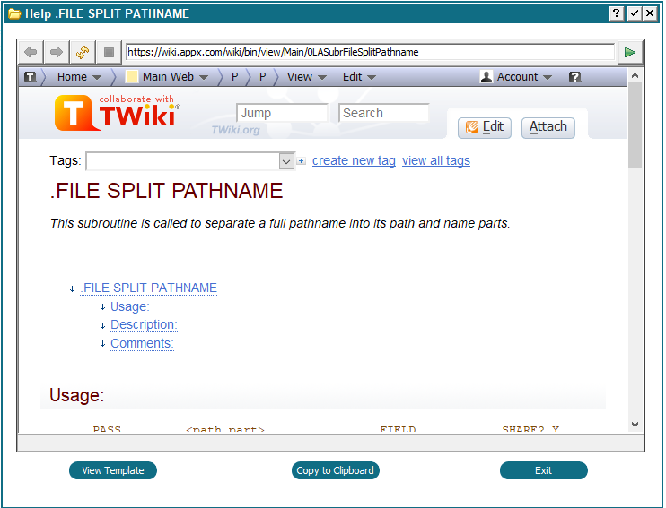This screenshot has height=508, width=666.
Task: Click the italic subroutine description text
Action: tap(280, 223)
